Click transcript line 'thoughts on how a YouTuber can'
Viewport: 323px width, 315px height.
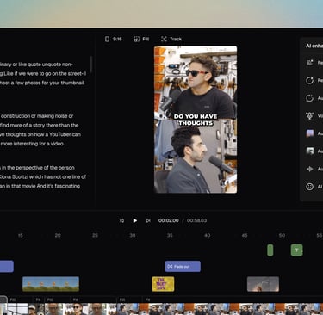coord(40,134)
